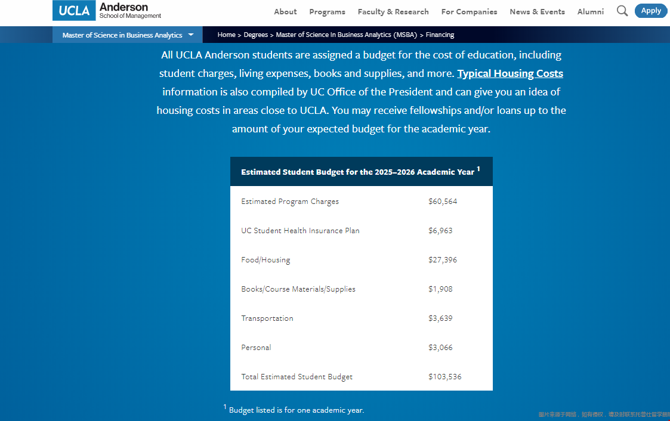The width and height of the screenshot is (670, 421).
Task: Open Faculty & Research menu
Action: [x=393, y=12]
